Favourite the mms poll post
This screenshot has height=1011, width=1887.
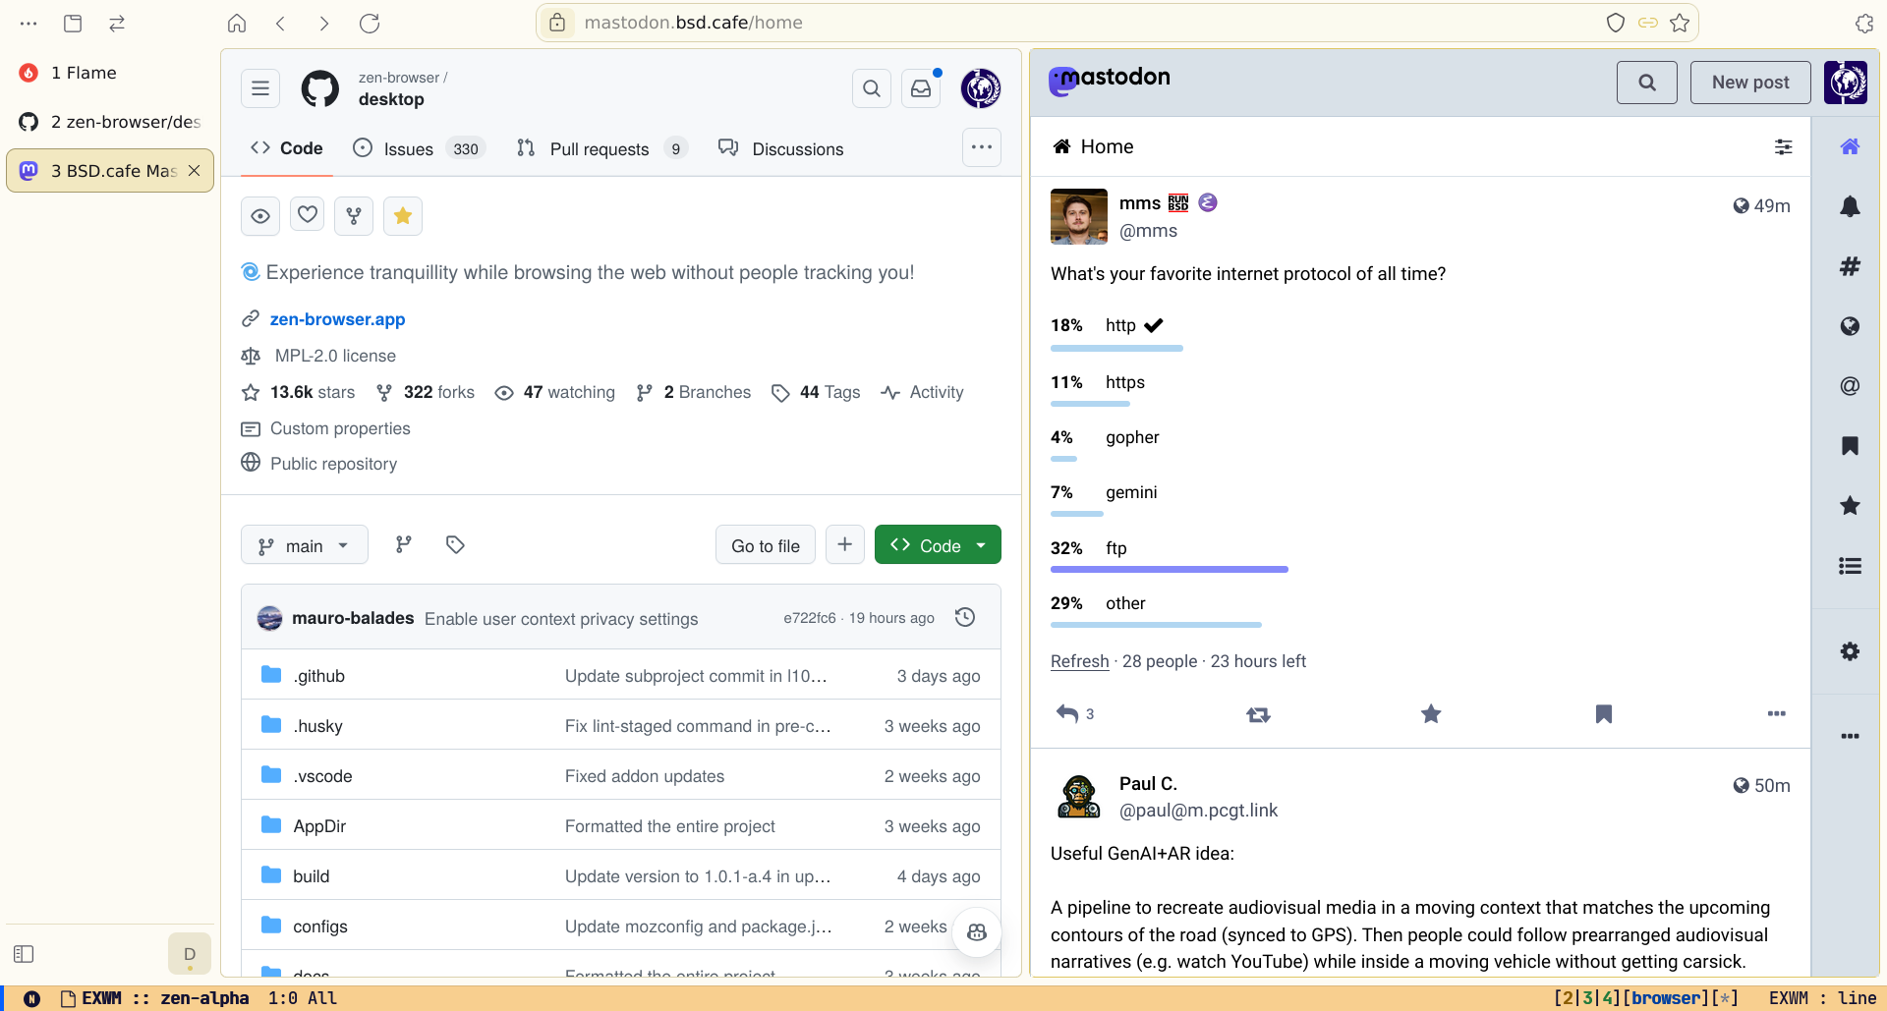click(1431, 714)
